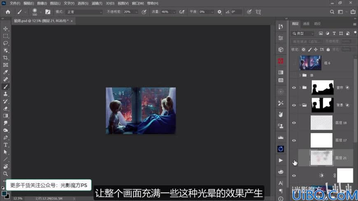
Task: Lock all padlock icon
Action: pos(328,49)
